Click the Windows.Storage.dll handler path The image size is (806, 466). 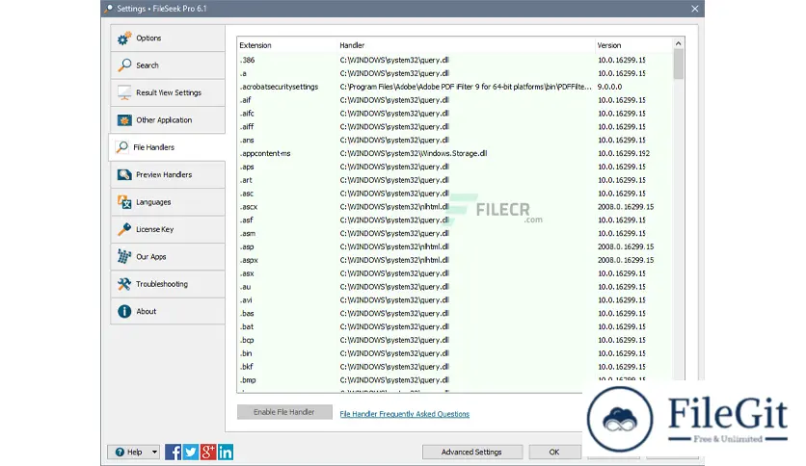point(414,153)
